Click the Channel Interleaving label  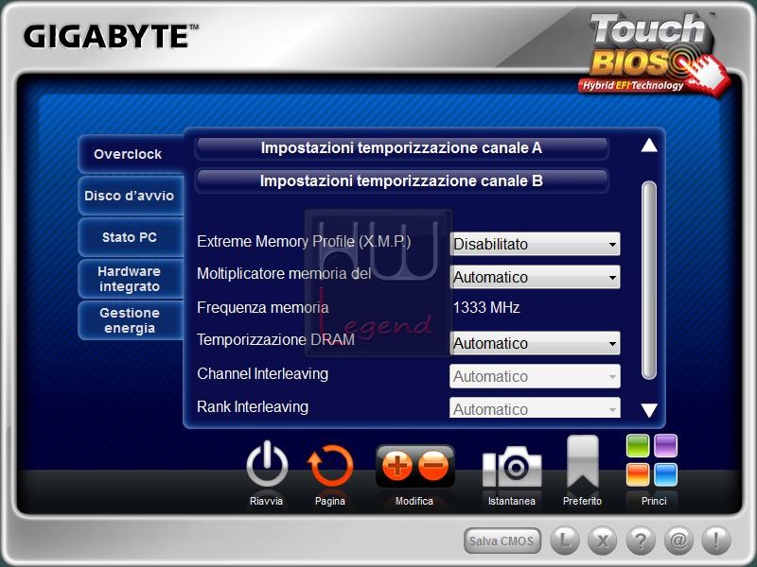point(263,373)
